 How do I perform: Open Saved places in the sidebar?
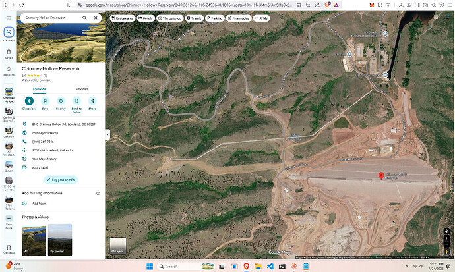[x=9, y=54]
